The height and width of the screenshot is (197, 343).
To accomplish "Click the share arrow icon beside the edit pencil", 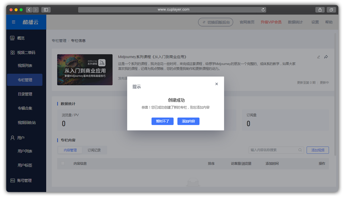I will (x=326, y=57).
